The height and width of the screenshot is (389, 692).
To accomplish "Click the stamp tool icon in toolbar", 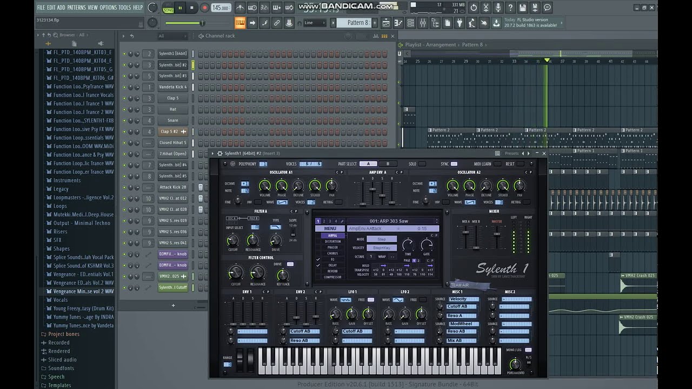I will (289, 23).
